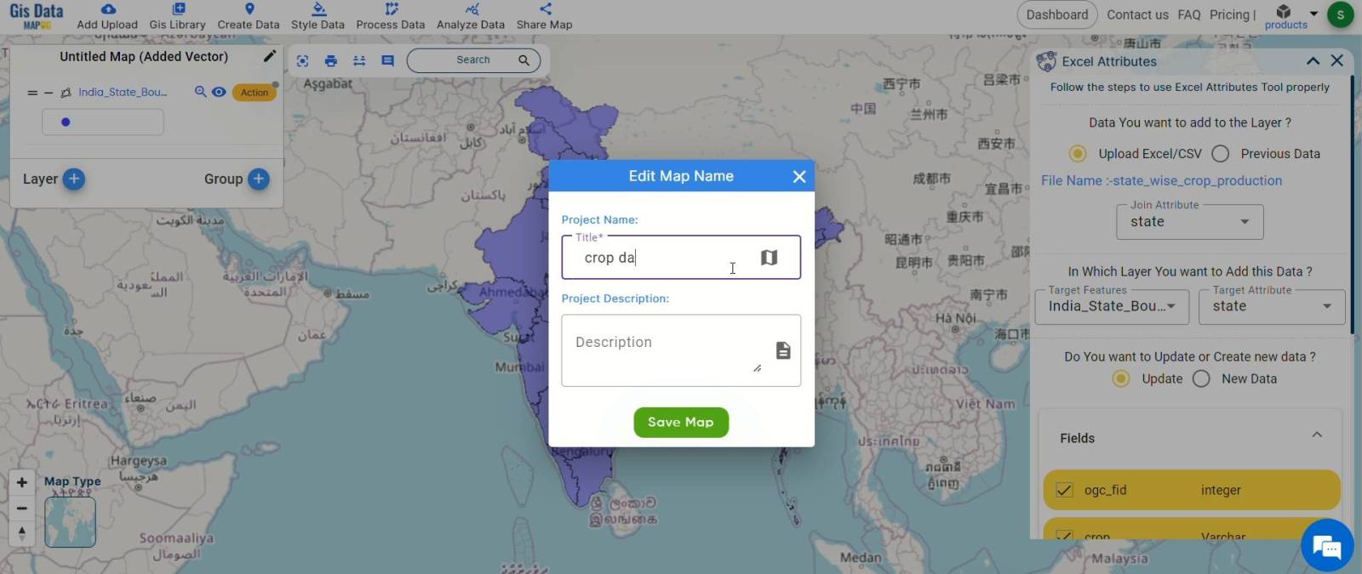Viewport: 1362px width, 574px height.
Task: Open the FAQ link
Action: point(1189,14)
